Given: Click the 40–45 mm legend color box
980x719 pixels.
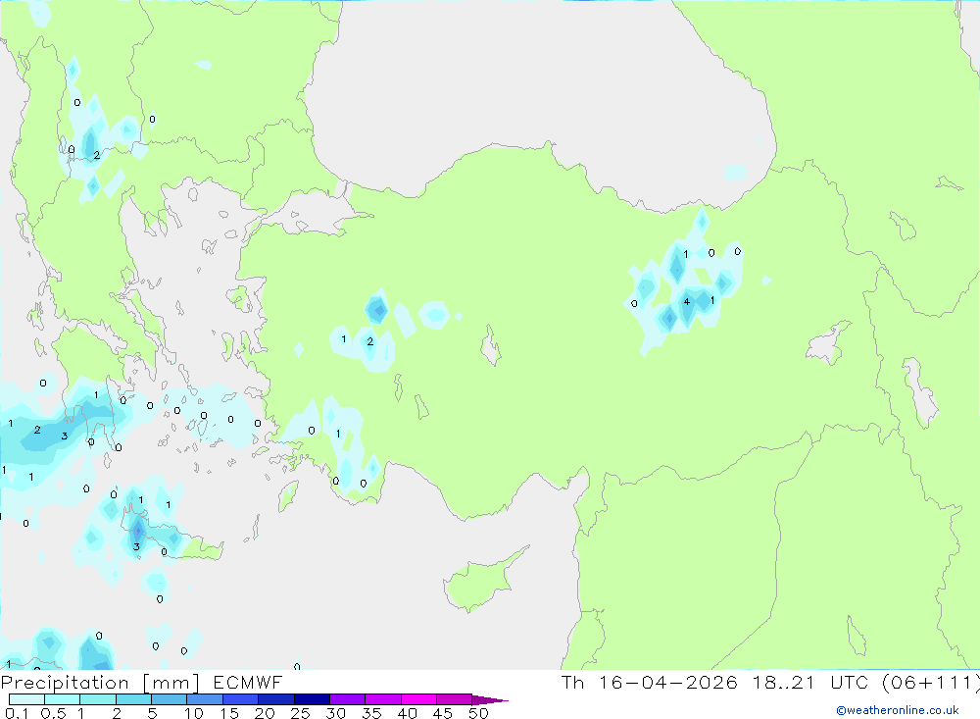Looking at the screenshot, I should (418, 699).
